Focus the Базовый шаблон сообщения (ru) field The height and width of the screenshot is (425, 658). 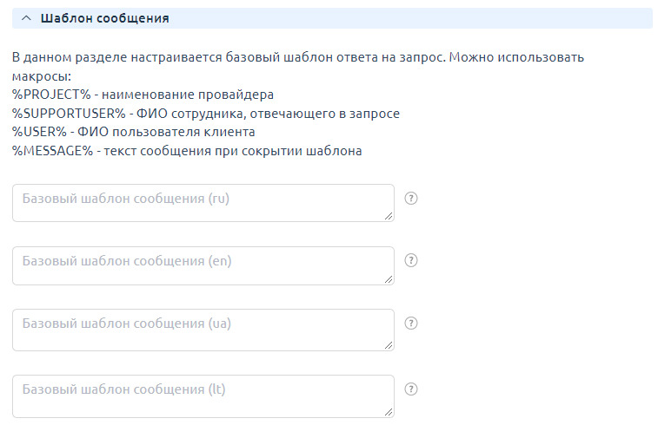pos(202,203)
